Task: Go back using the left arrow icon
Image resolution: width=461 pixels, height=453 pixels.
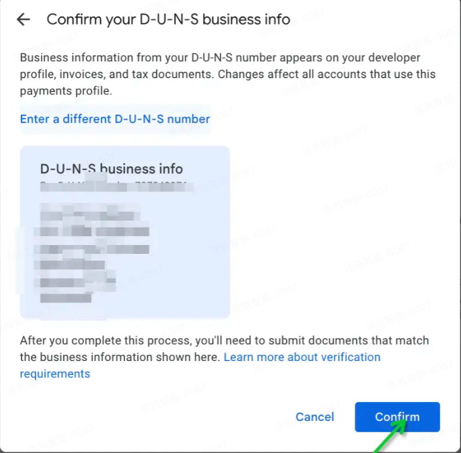Action: pyautogui.click(x=23, y=20)
